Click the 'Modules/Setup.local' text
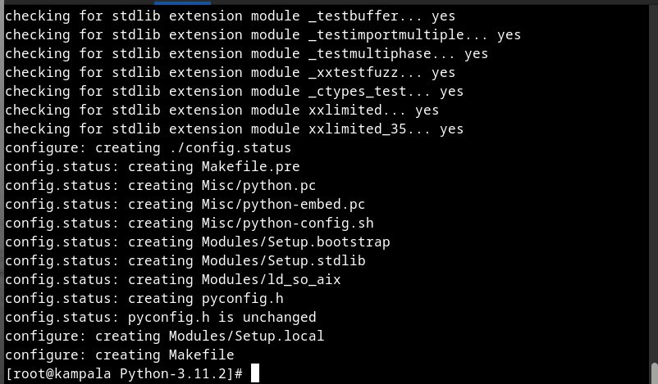This screenshot has width=658, height=384. click(x=246, y=336)
